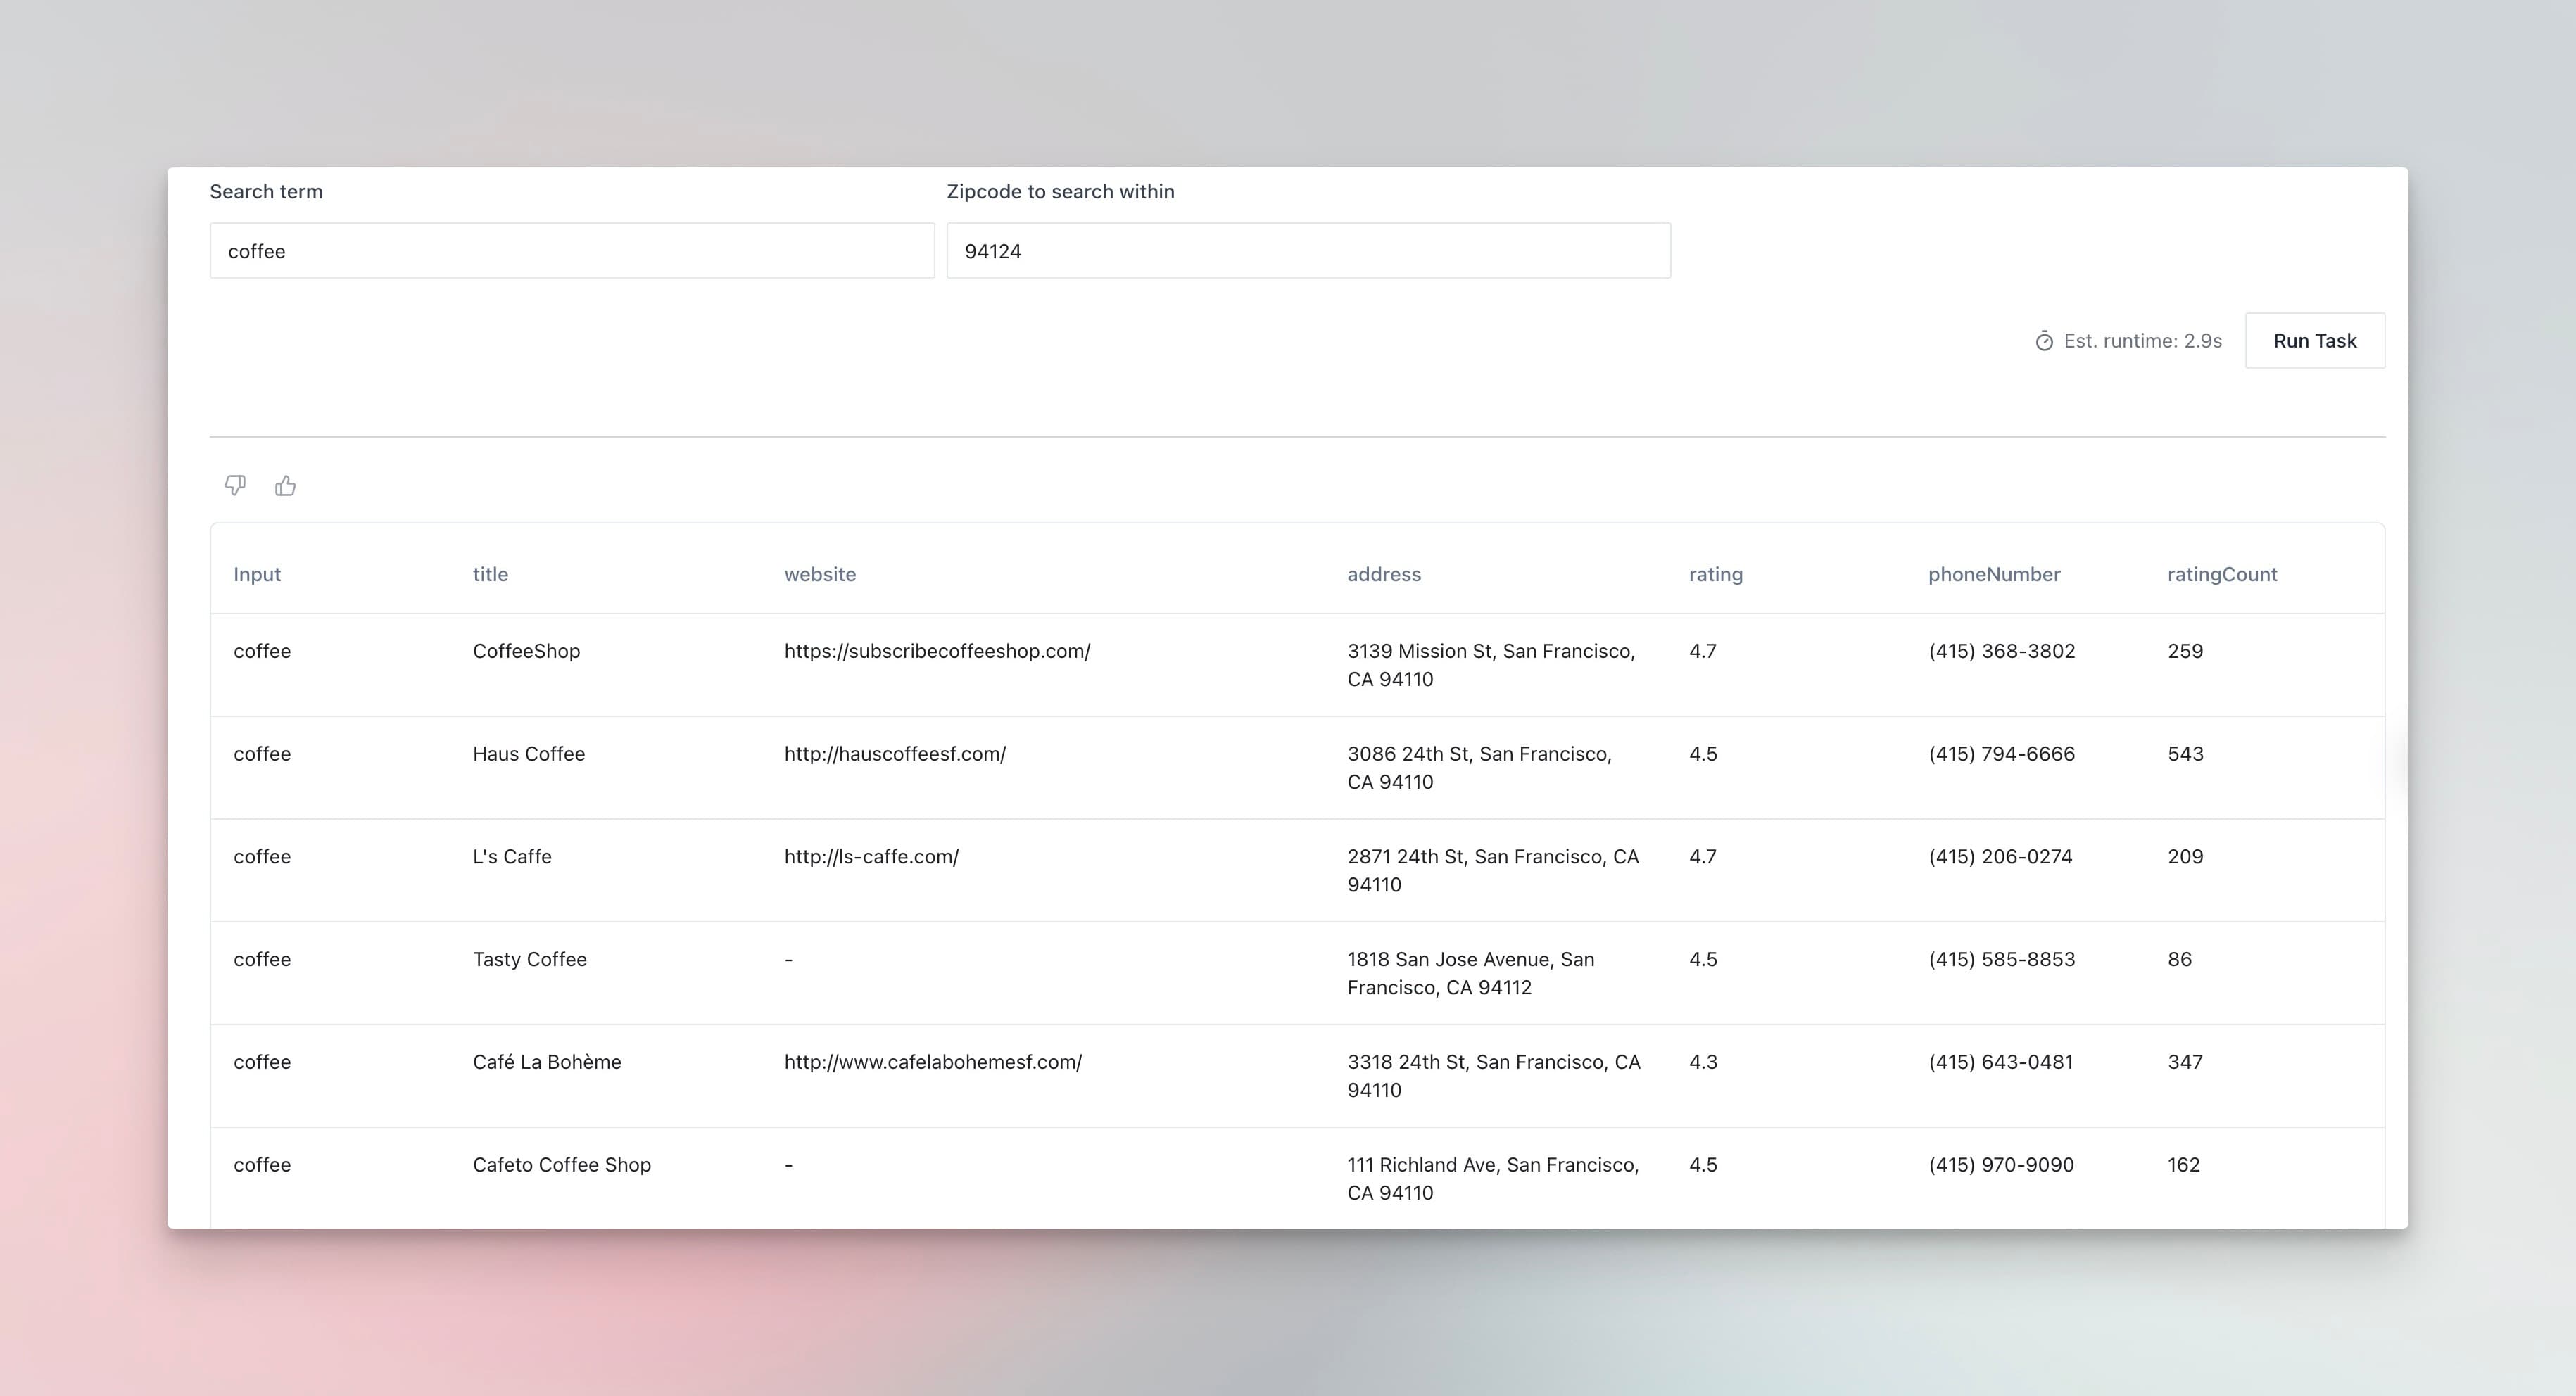Click the ls-caffe.com website URL

[x=870, y=857]
